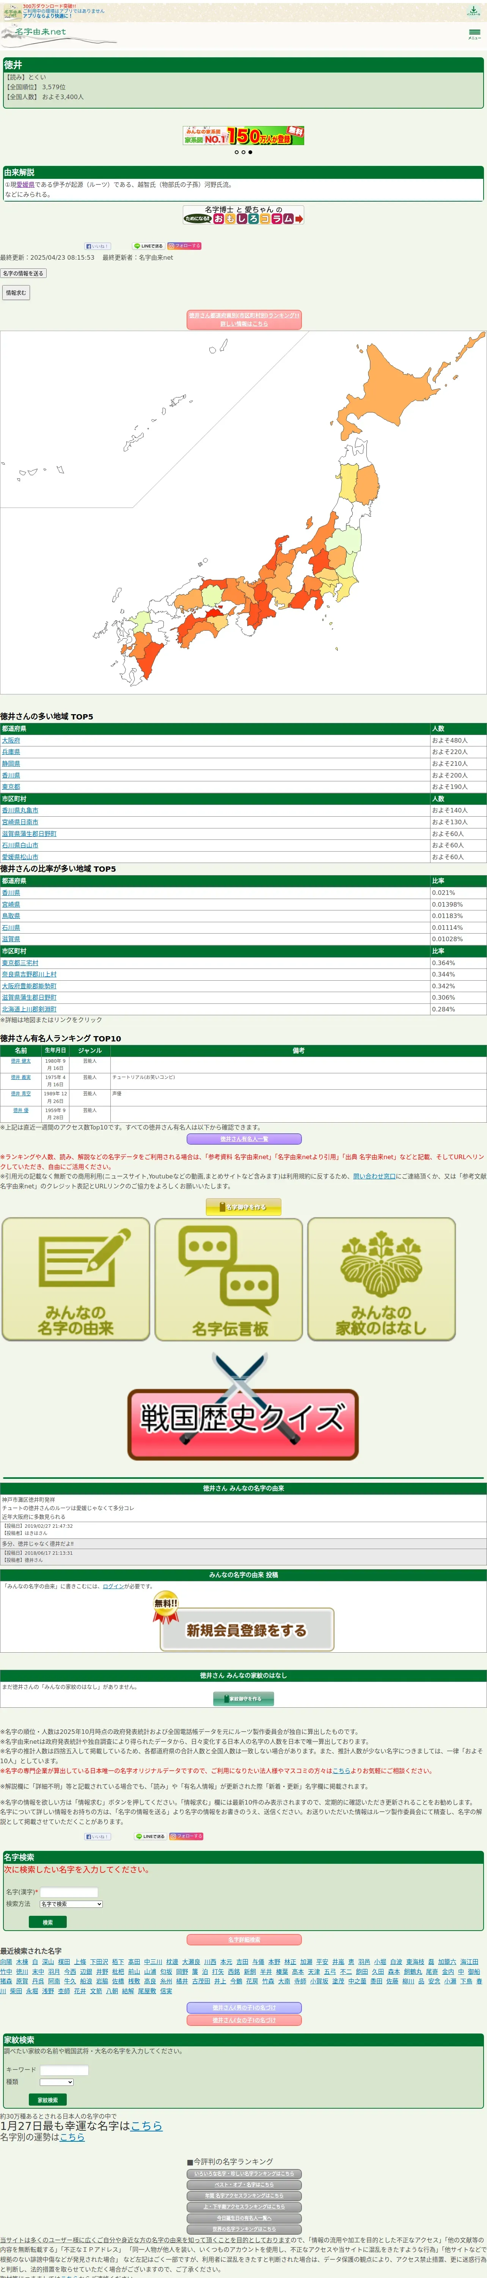
Task: Focus the キーワード input in 家紋検索
Action: coord(64,2070)
